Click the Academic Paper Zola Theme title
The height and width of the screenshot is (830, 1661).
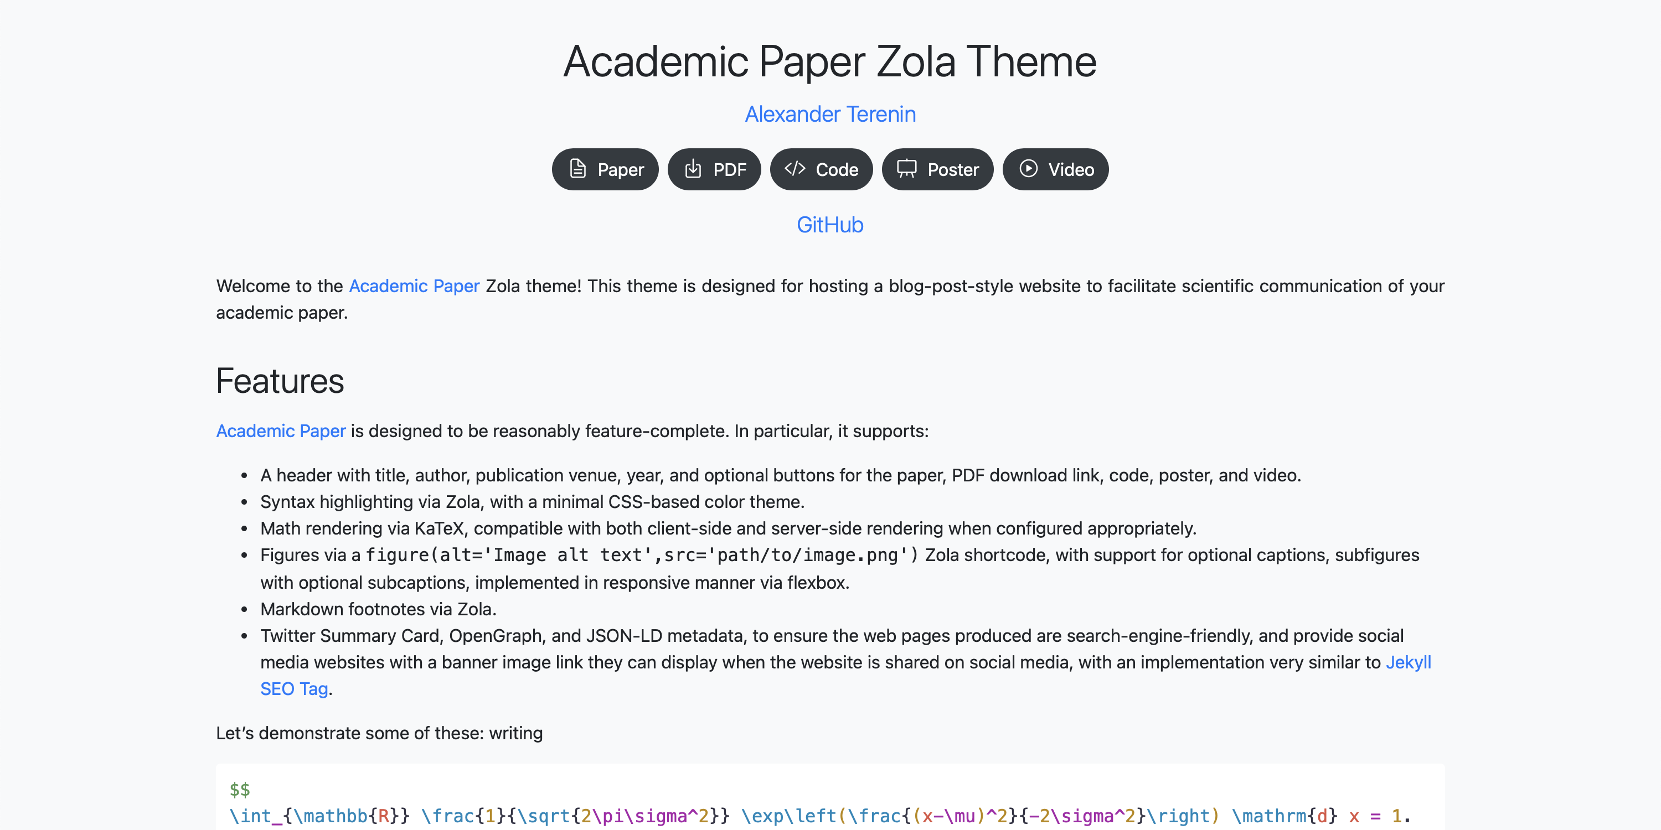coord(830,61)
